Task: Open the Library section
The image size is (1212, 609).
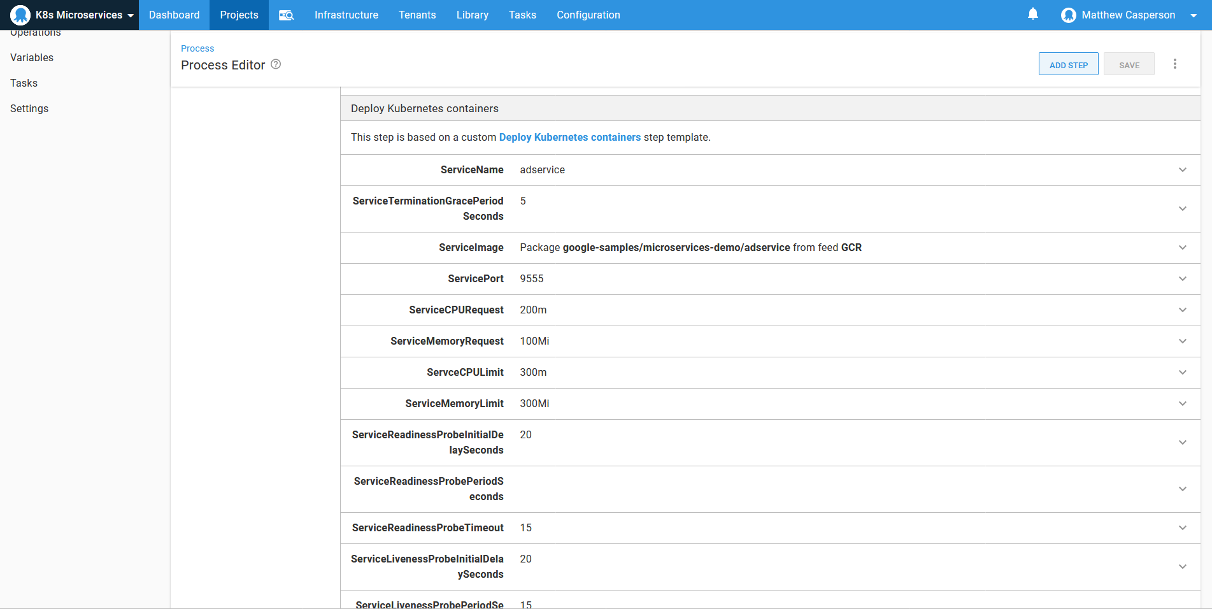Action: pos(472,15)
